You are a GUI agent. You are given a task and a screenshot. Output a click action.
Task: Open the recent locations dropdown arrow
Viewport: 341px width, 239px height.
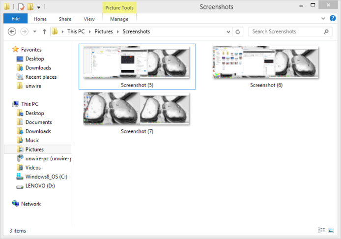coord(34,31)
